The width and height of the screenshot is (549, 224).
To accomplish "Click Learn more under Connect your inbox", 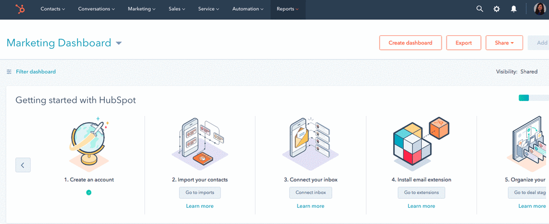I will pyautogui.click(x=310, y=206).
